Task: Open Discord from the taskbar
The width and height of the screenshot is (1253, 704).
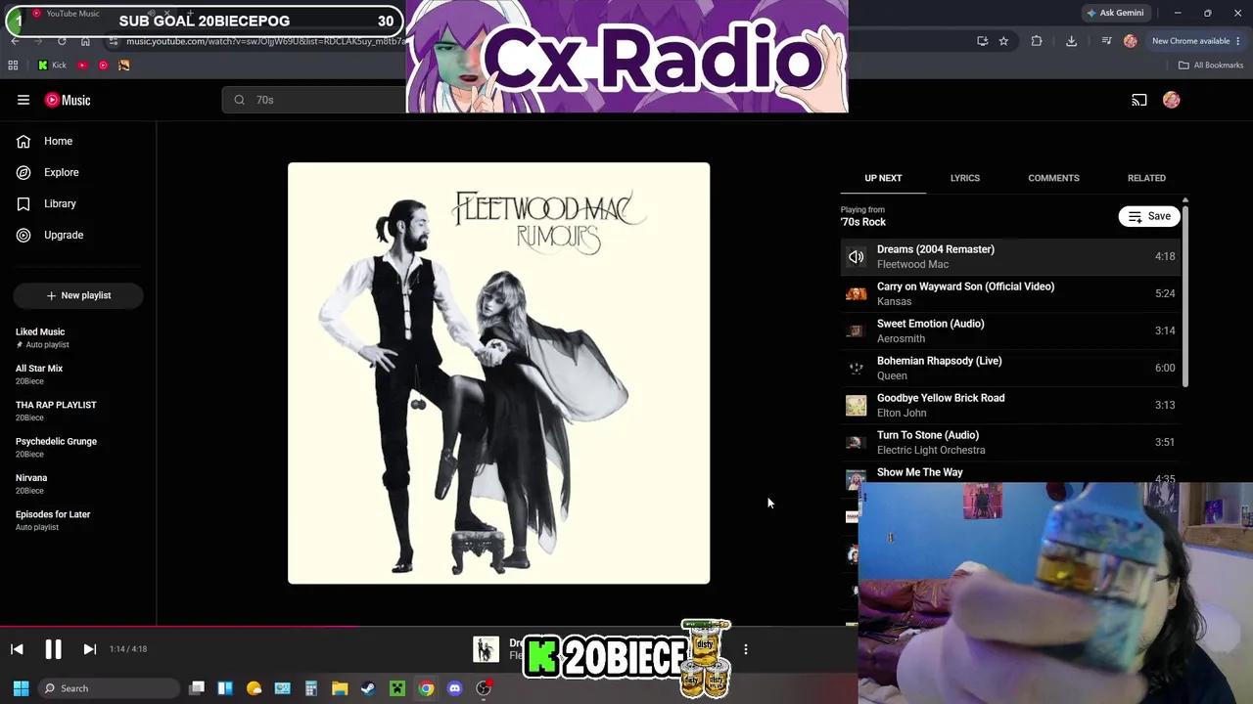Action: [454, 688]
